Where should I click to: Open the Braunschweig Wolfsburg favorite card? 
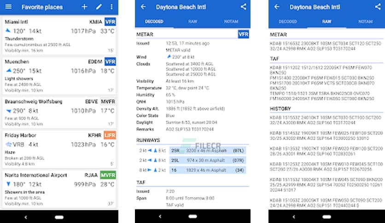59,112
